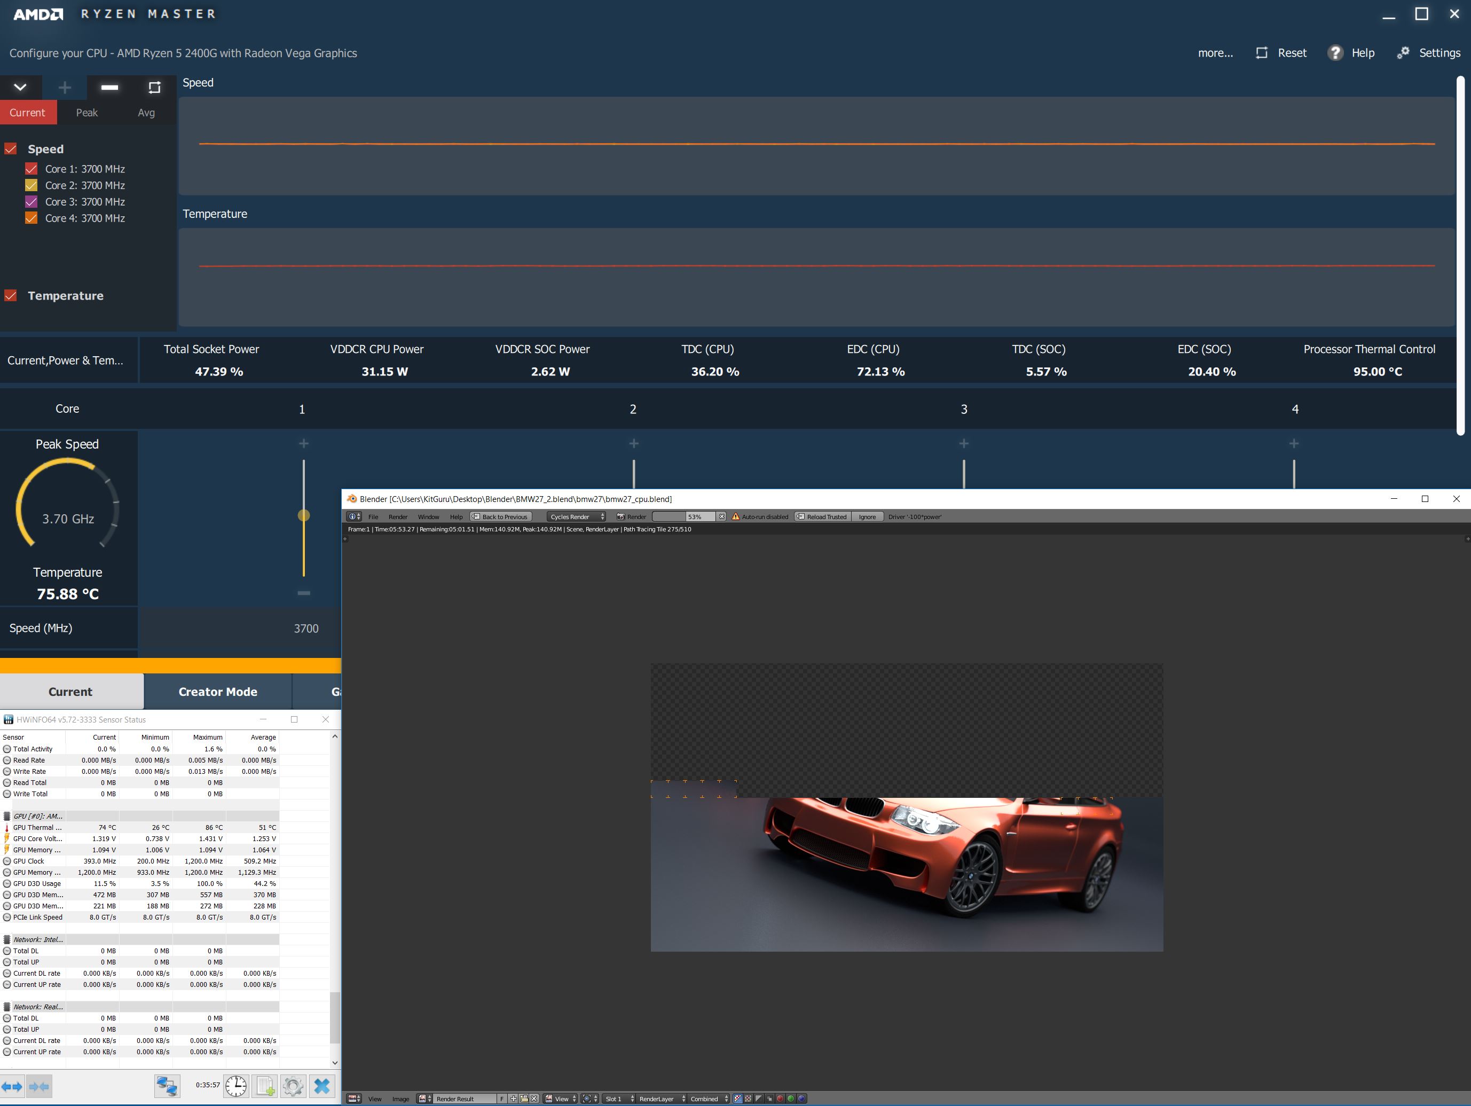Open Ryzen Master Help
The width and height of the screenshot is (1471, 1106).
pos(1351,53)
